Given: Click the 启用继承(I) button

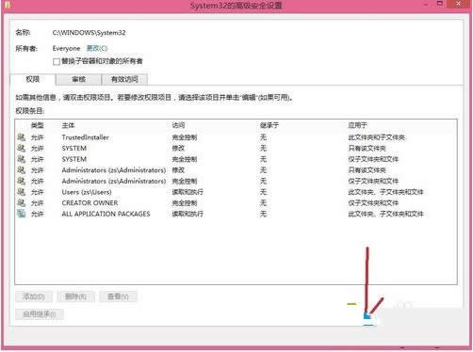Looking at the screenshot, I should coord(40,314).
